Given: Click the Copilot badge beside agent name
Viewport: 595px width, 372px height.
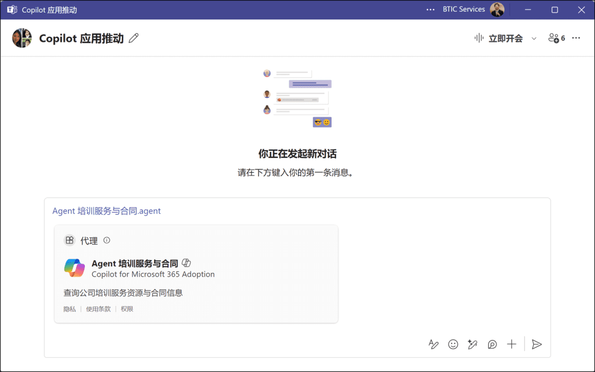Looking at the screenshot, I should pyautogui.click(x=186, y=263).
